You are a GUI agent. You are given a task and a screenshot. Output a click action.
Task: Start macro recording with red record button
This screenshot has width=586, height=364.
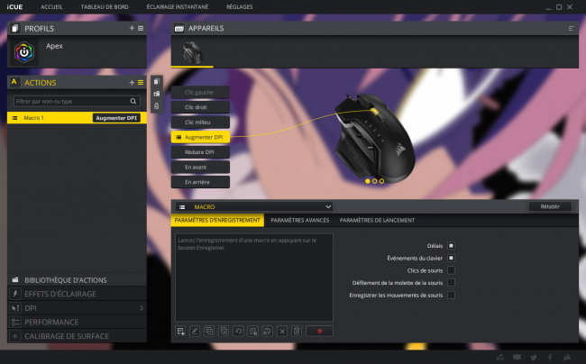(319, 332)
